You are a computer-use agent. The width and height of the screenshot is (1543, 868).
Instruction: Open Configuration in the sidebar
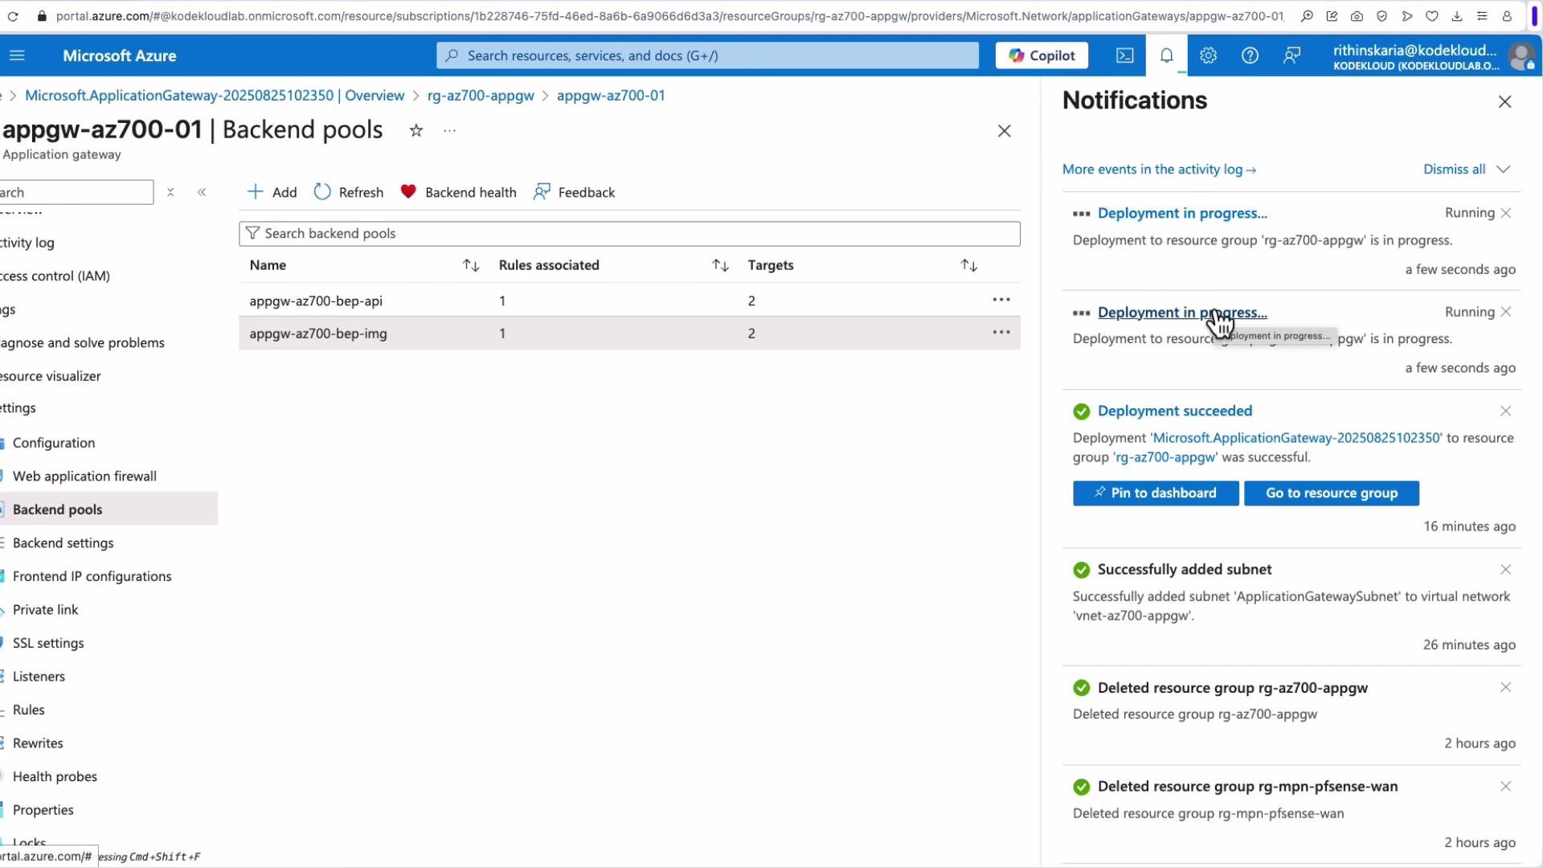(54, 443)
